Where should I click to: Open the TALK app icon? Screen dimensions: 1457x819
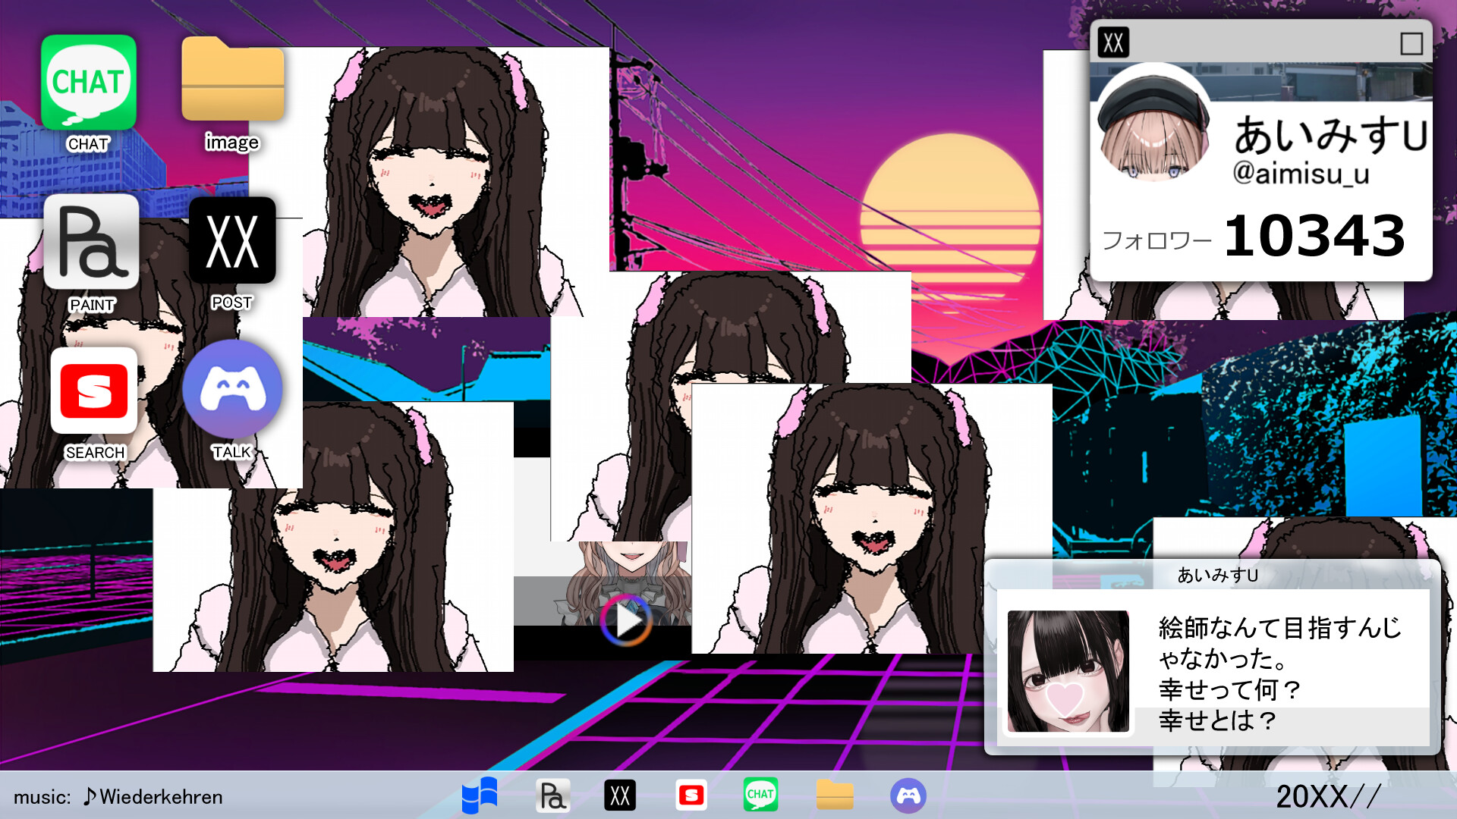click(x=232, y=389)
